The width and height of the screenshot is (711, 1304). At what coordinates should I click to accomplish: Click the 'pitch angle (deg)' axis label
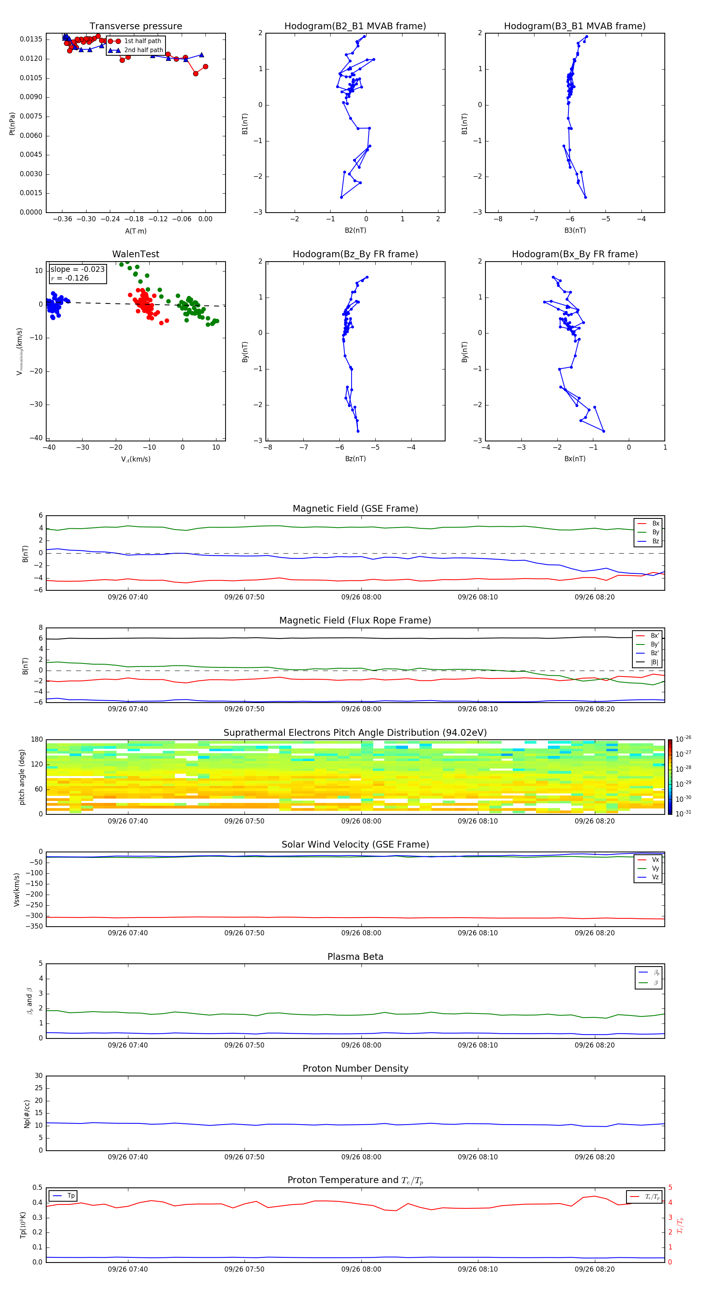[22, 777]
